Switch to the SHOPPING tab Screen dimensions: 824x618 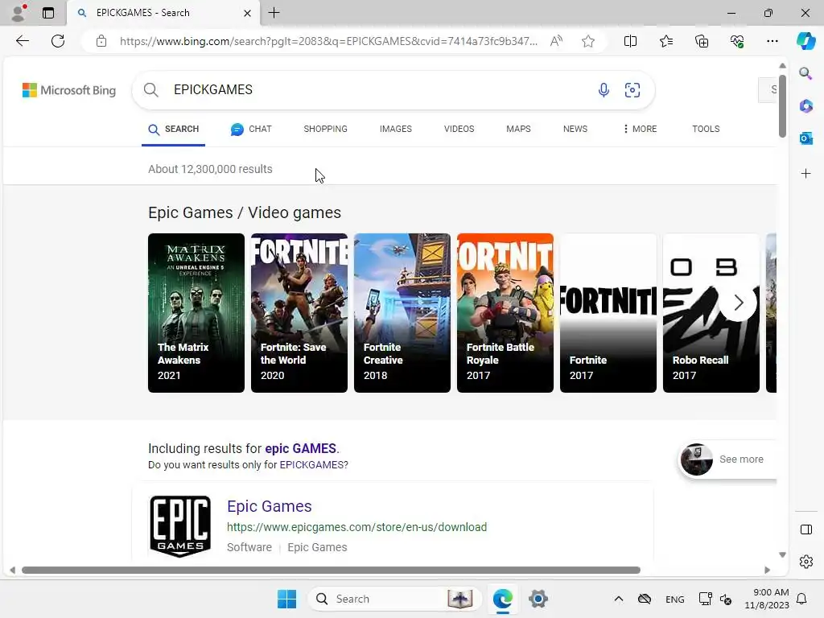[325, 129]
